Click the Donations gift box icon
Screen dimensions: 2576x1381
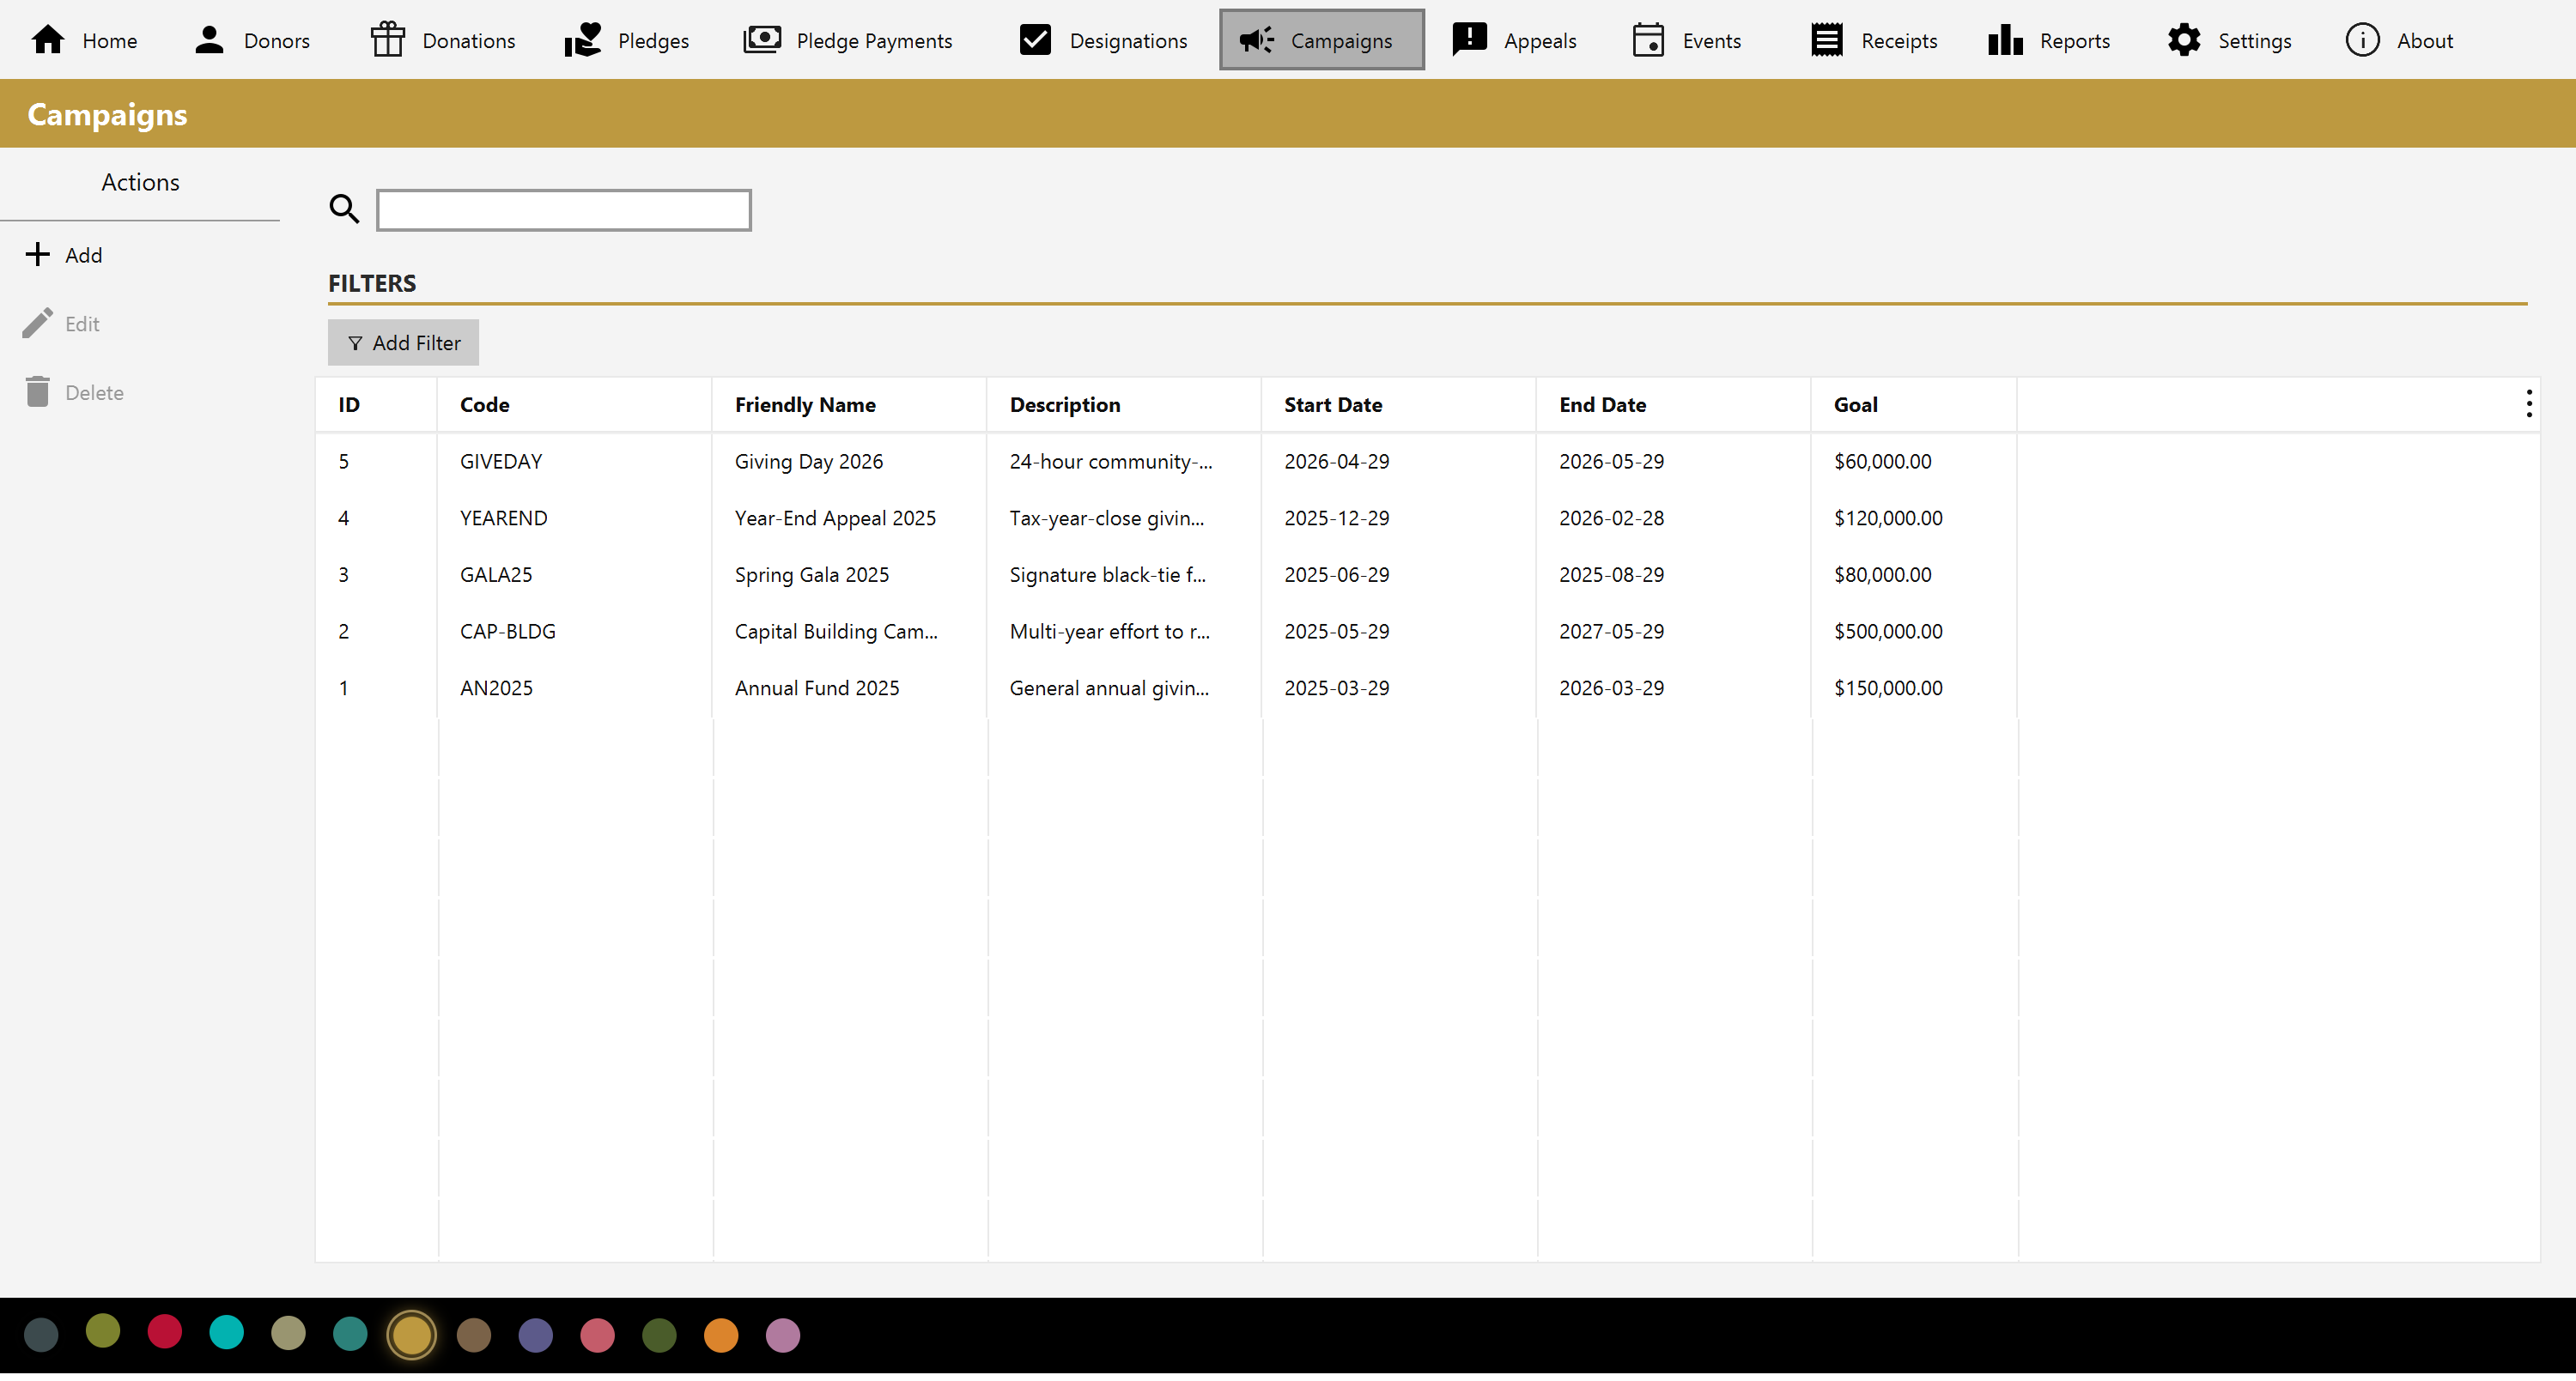click(388, 40)
